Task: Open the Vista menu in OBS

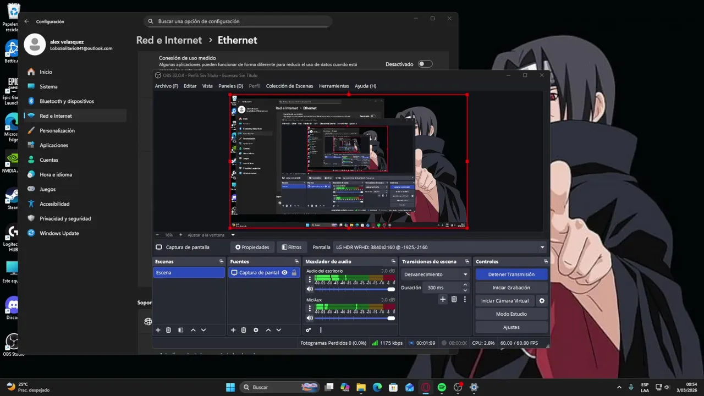Action: pyautogui.click(x=207, y=86)
